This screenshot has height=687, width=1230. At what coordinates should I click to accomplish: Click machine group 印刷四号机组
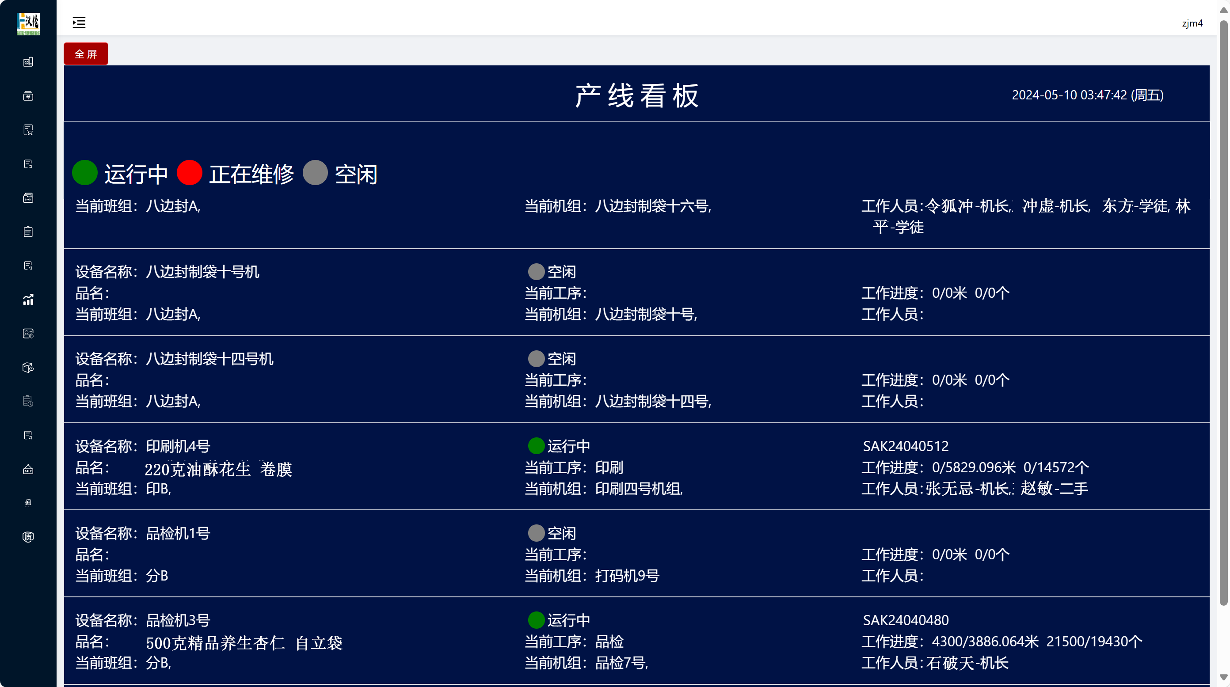[x=638, y=488]
